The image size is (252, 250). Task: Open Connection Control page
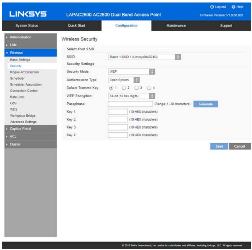pyautogui.click(x=24, y=91)
